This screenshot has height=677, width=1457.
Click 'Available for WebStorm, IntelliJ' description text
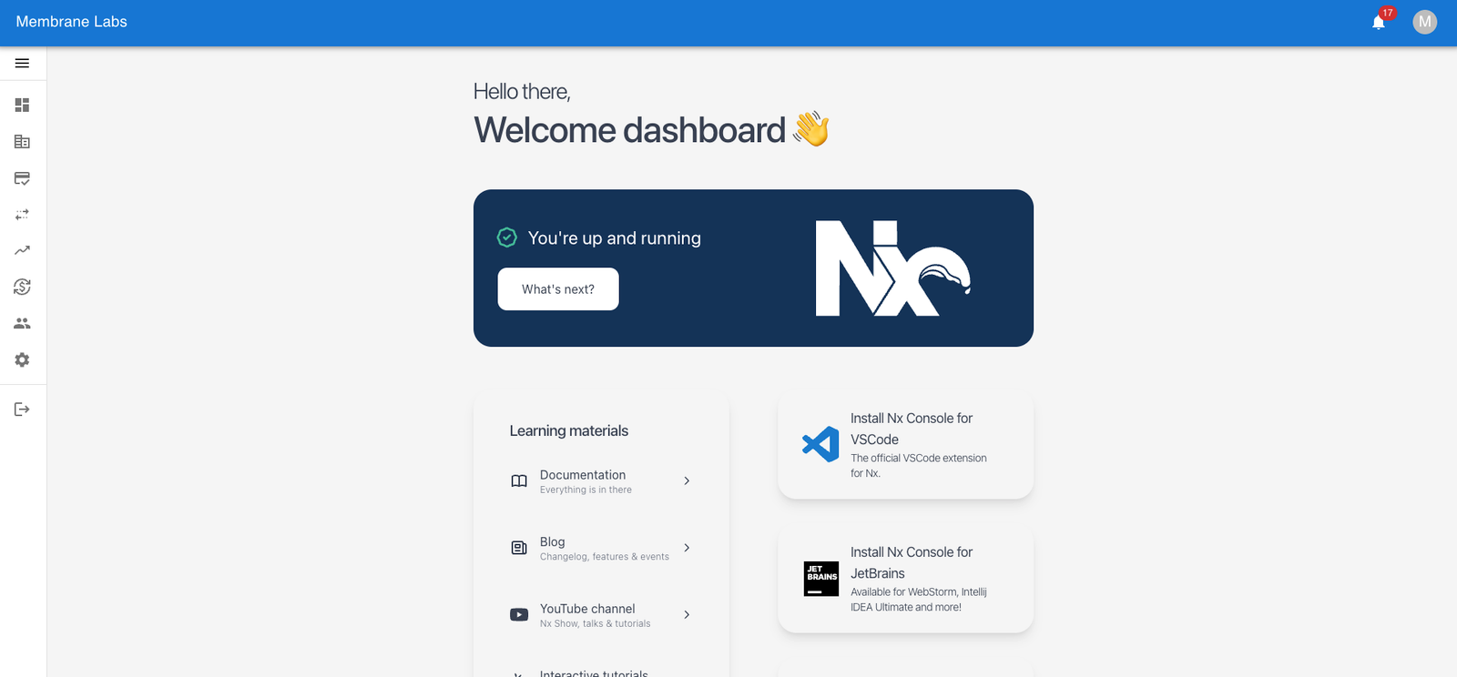(919, 600)
